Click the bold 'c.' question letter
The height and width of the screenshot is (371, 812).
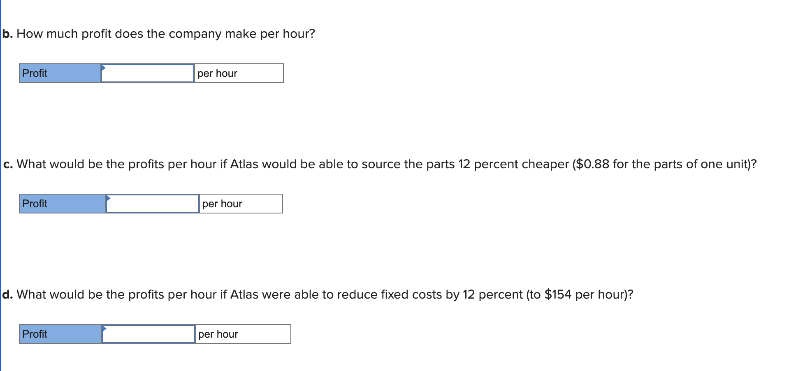8,164
